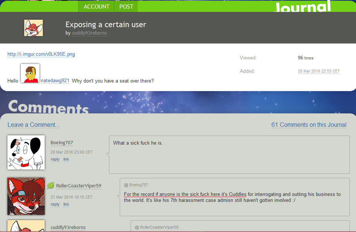The width and height of the screenshot is (356, 232).
Task: Click link under Boeing707's comment
Action: (x=66, y=159)
